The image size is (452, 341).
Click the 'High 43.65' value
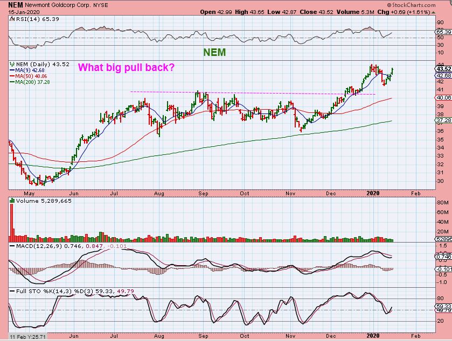249,12
